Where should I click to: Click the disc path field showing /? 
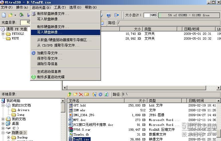tap(169, 23)
